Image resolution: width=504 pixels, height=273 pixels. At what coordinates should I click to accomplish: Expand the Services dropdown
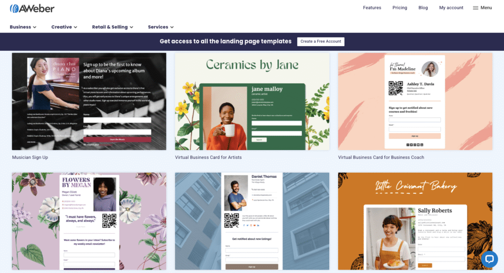161,27
